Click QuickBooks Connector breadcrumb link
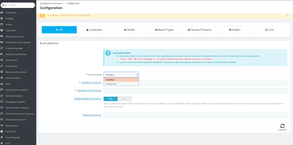The height and width of the screenshot is (145, 293). (51, 3)
